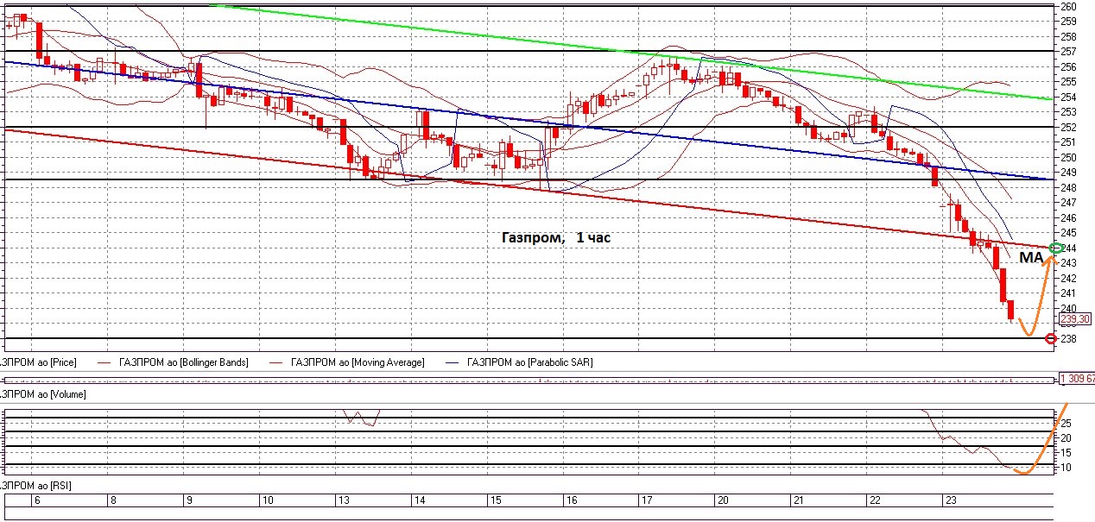Click date 9 on the time axis
The height and width of the screenshot is (522, 1095).
(188, 500)
